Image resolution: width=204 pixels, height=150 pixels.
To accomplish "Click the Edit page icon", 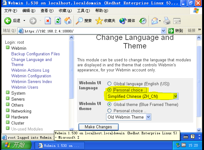I will coord(177,21).
